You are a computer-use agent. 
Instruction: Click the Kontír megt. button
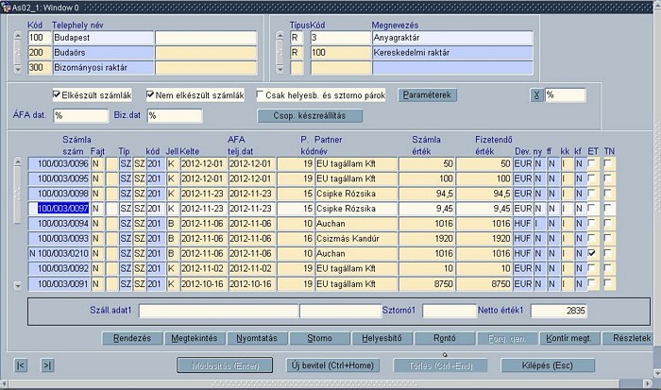click(x=569, y=338)
